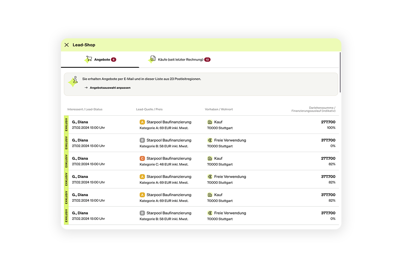Screen dimensions: 402x268
Task: Click the Interessent / Lead-Status column header
Action: click(85, 109)
